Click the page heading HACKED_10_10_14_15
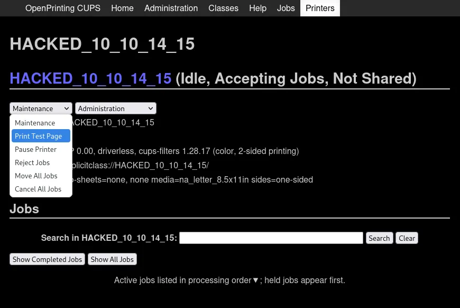The height and width of the screenshot is (308, 460). (102, 44)
